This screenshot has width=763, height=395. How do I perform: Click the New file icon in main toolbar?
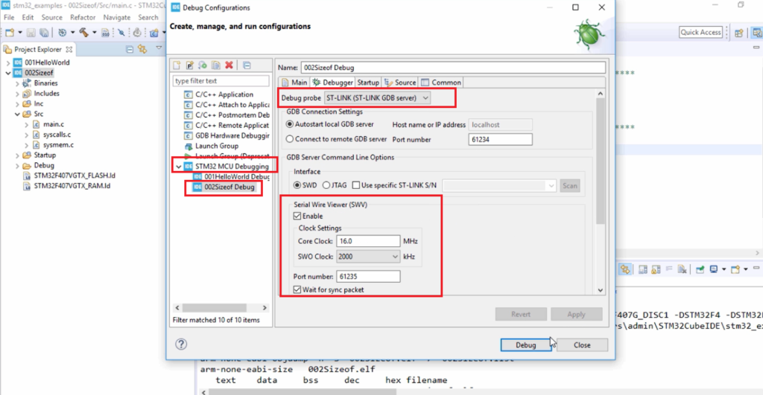[10, 33]
